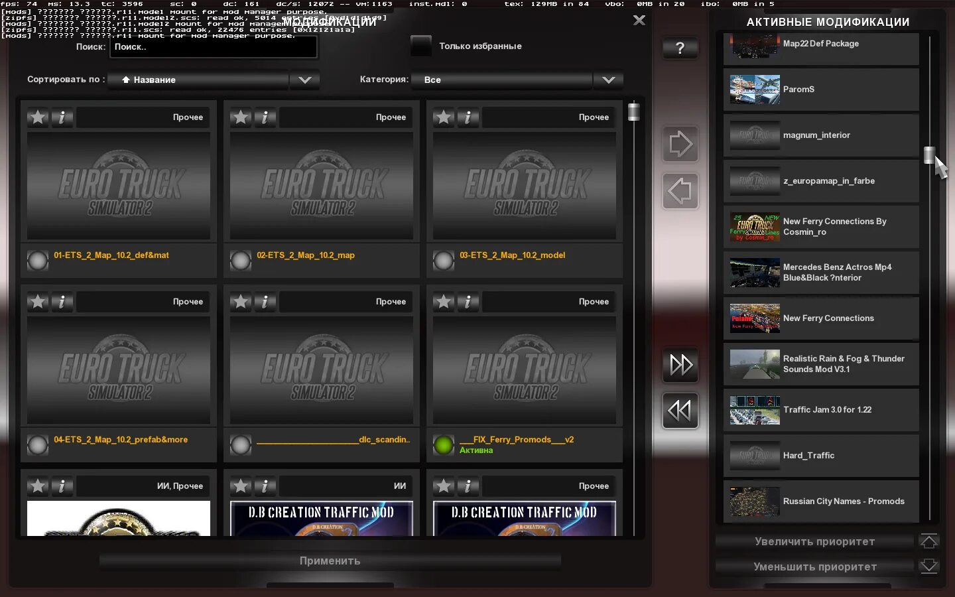
Task: Click the Применить button
Action: pos(330,561)
